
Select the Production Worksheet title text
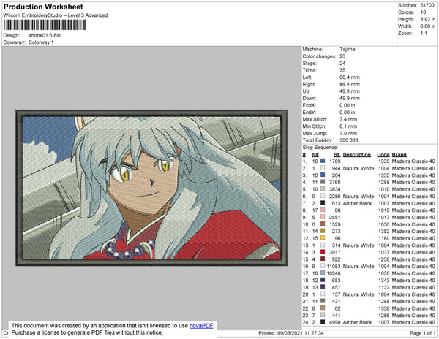click(x=43, y=7)
